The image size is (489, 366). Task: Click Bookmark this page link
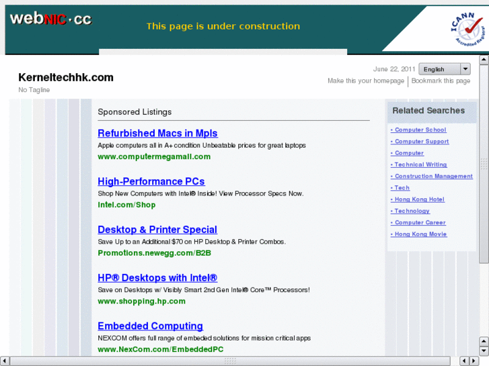(441, 81)
